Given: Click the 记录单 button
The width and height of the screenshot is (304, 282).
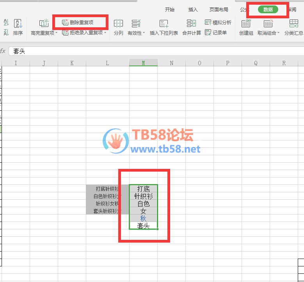Looking at the screenshot, I should (x=216, y=33).
